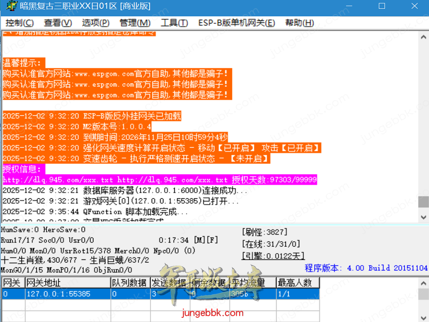The height and width of the screenshot is (322, 429).
Task: Click the underlined 引擎:0.0122天 label
Action: (273, 256)
